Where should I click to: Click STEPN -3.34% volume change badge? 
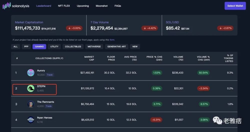(x=203, y=88)
